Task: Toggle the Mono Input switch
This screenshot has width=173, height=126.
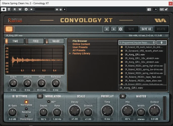Action: coord(26,116)
